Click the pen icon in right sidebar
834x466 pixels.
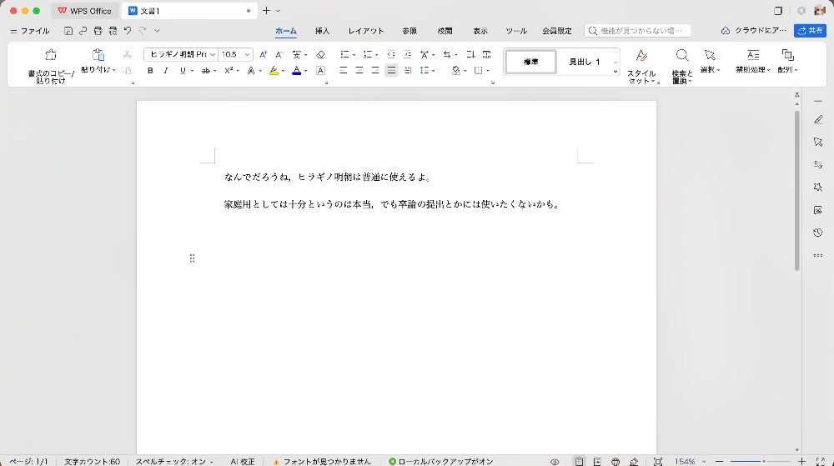[818, 119]
